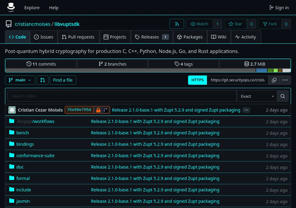View the watchers count 1
The image size is (296, 208).
(217, 24)
